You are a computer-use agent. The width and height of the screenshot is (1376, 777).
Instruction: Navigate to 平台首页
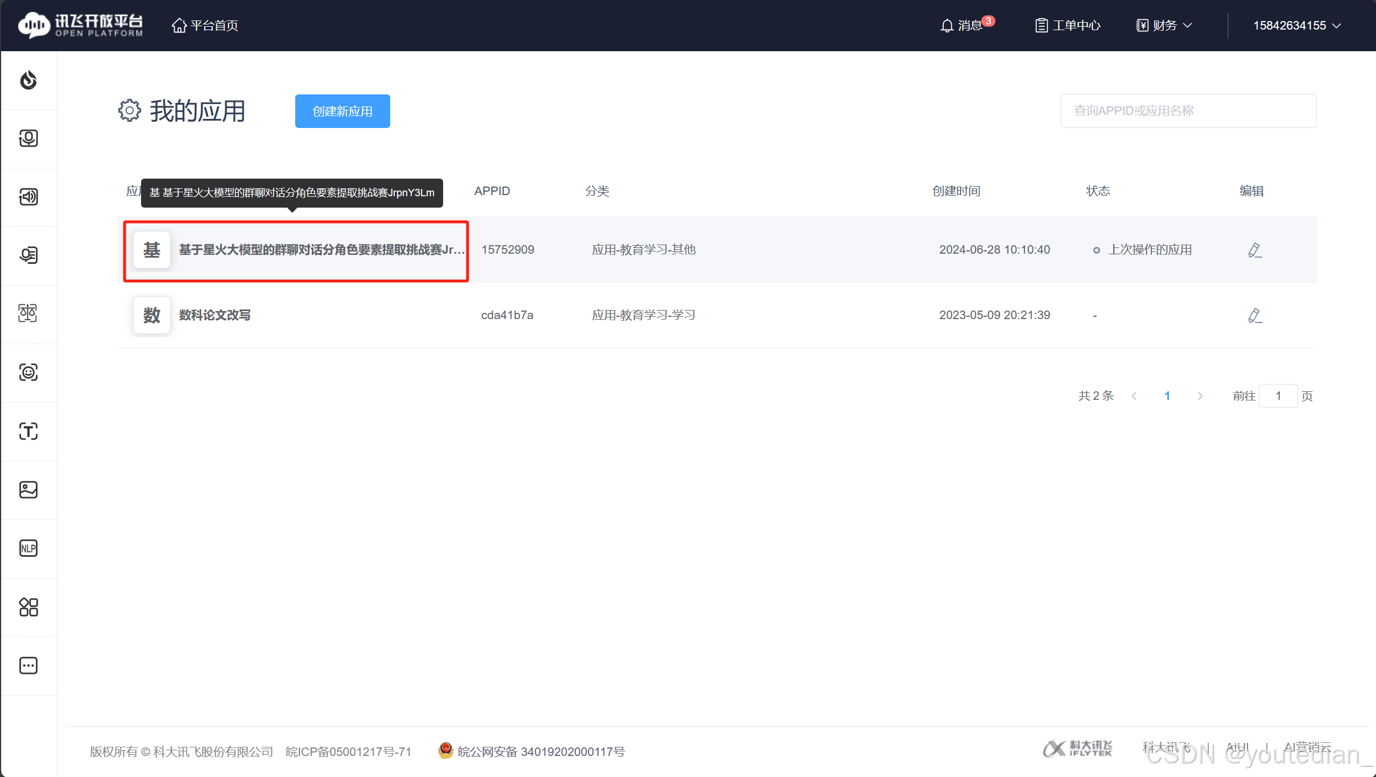click(204, 25)
